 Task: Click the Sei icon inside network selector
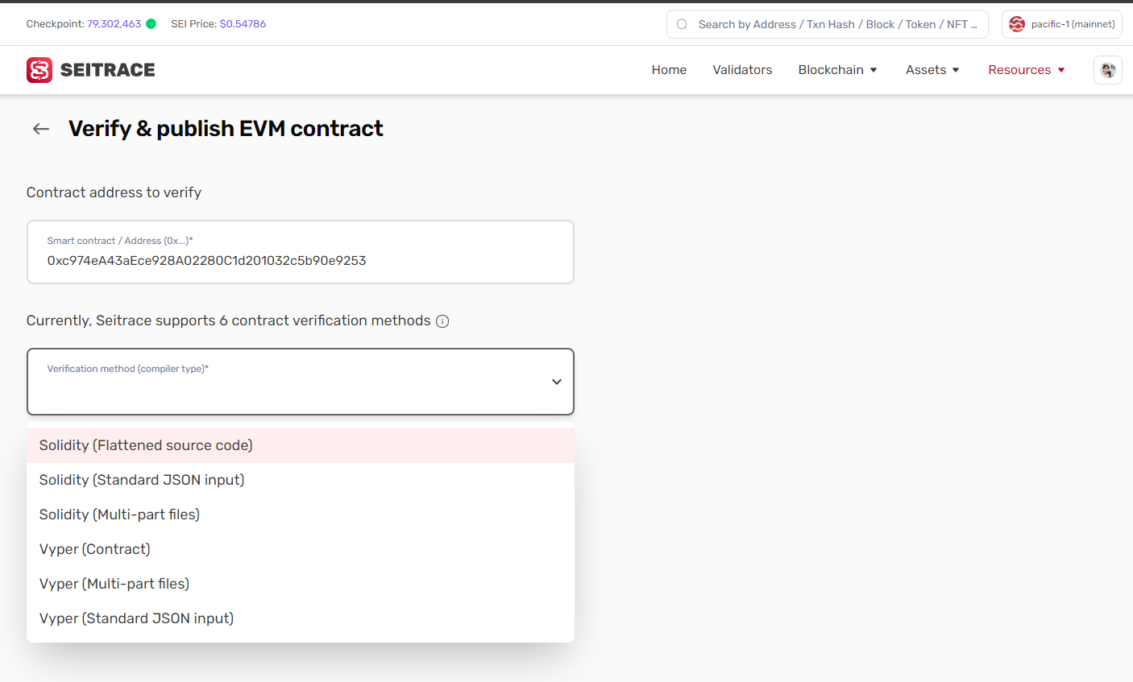[1016, 24]
